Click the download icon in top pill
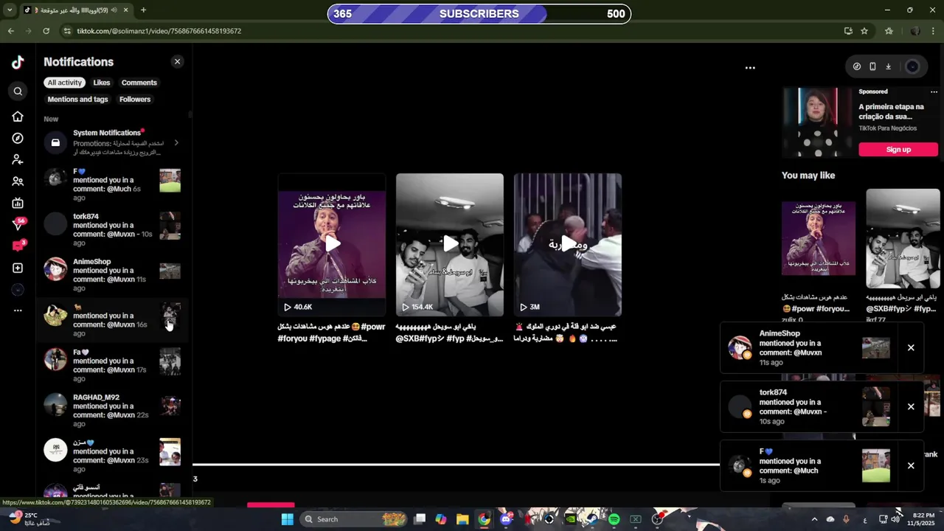 pos(888,66)
